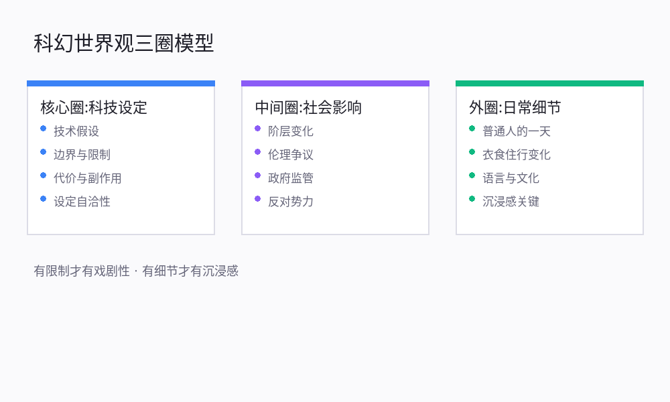Click the purple bullet beside 阶层变化

tap(258, 129)
